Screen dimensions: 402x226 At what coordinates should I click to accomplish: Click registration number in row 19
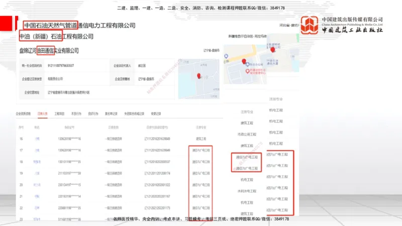[157, 173]
